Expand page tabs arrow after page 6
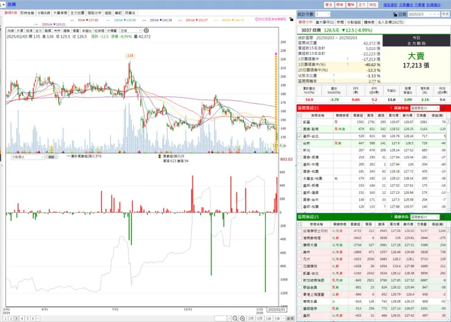 (x=38, y=318)
